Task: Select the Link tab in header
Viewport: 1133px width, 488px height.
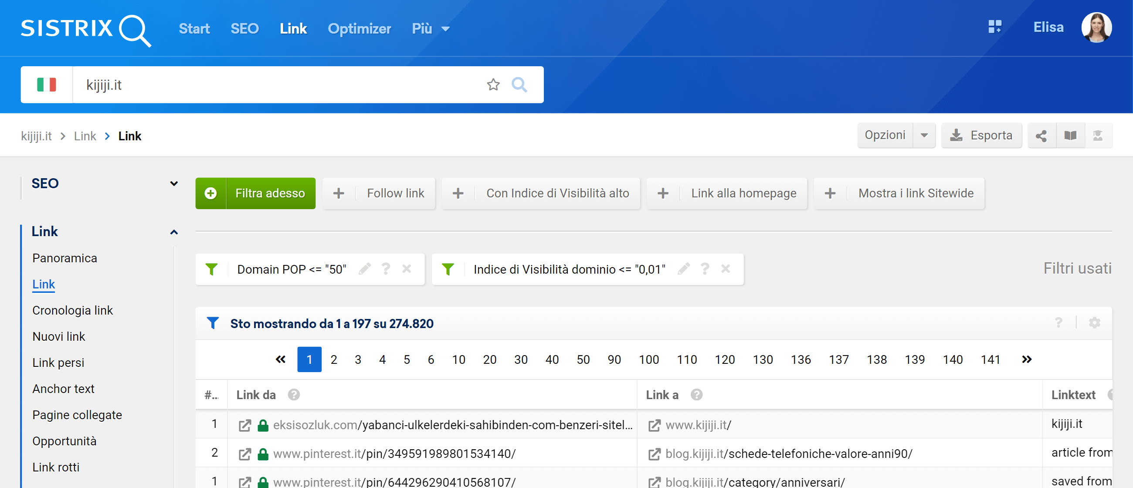Action: click(x=293, y=29)
